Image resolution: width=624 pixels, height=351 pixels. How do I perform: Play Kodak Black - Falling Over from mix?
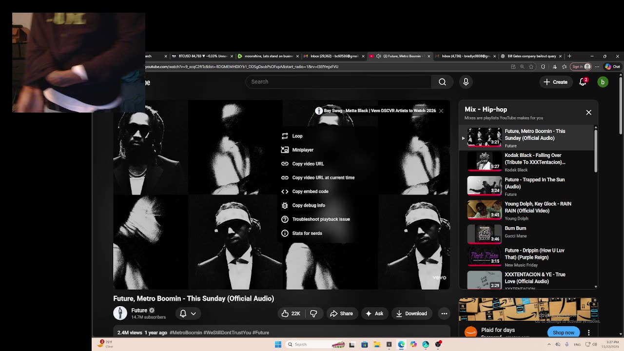[x=527, y=162]
